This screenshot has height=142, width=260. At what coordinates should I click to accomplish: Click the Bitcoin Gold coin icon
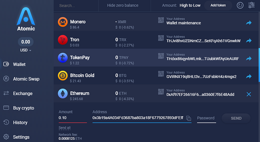(63, 76)
